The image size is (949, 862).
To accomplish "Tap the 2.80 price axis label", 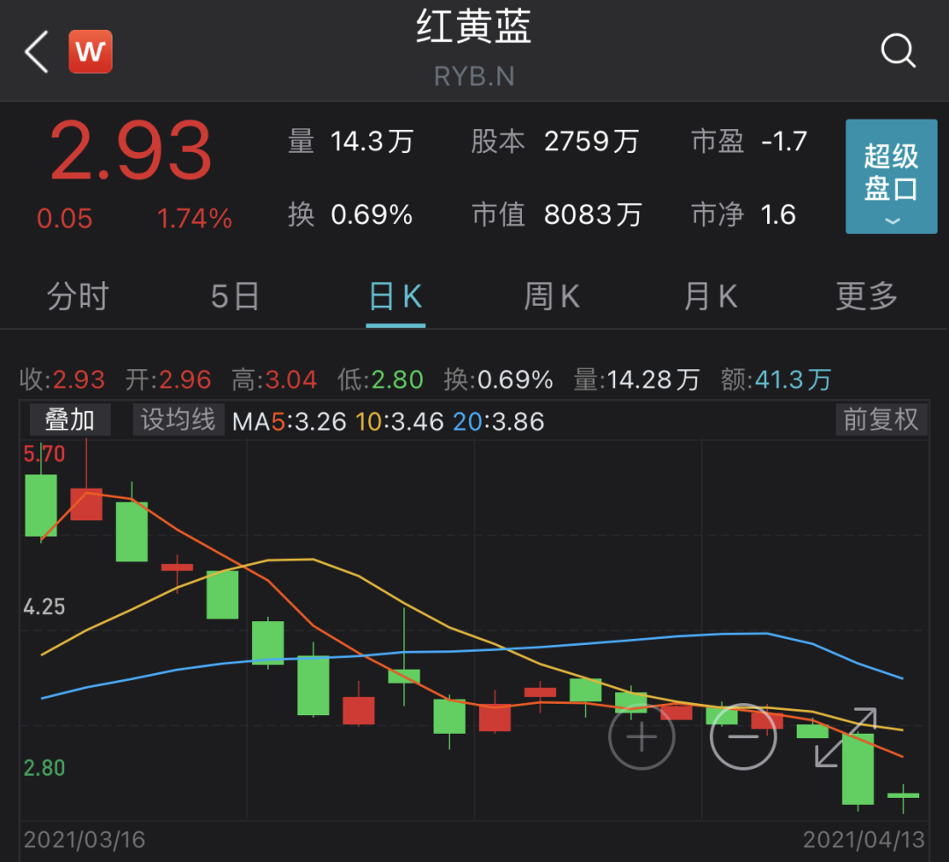I will click(44, 768).
